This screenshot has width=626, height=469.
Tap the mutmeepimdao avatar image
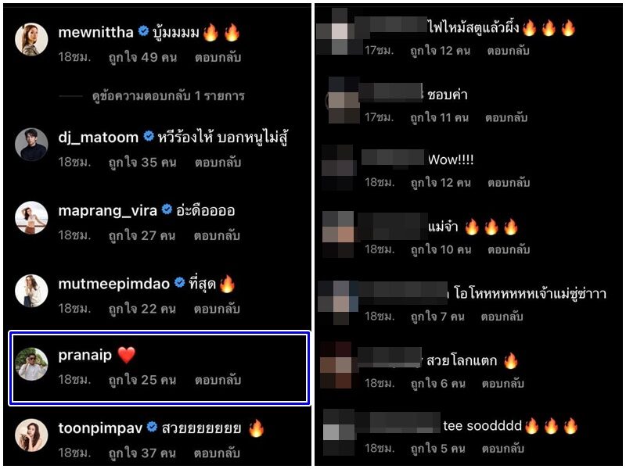coord(31,291)
